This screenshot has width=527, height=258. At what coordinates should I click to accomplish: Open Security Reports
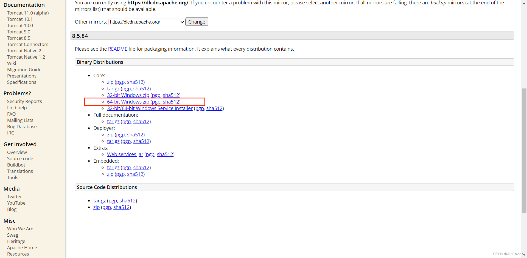point(24,101)
